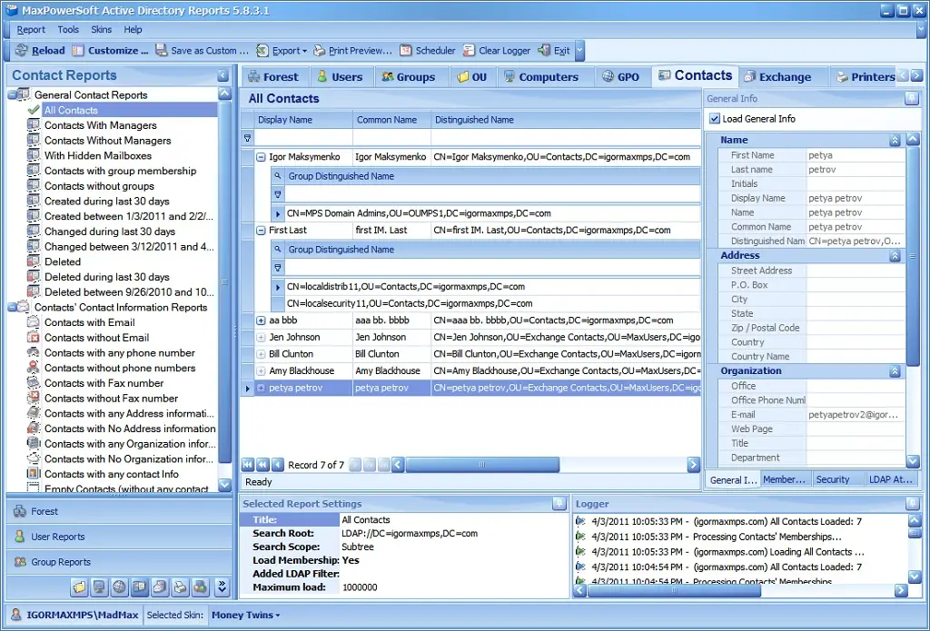Click the search icon in Igor Maksymenko's group header
The image size is (930, 631).
tap(278, 176)
